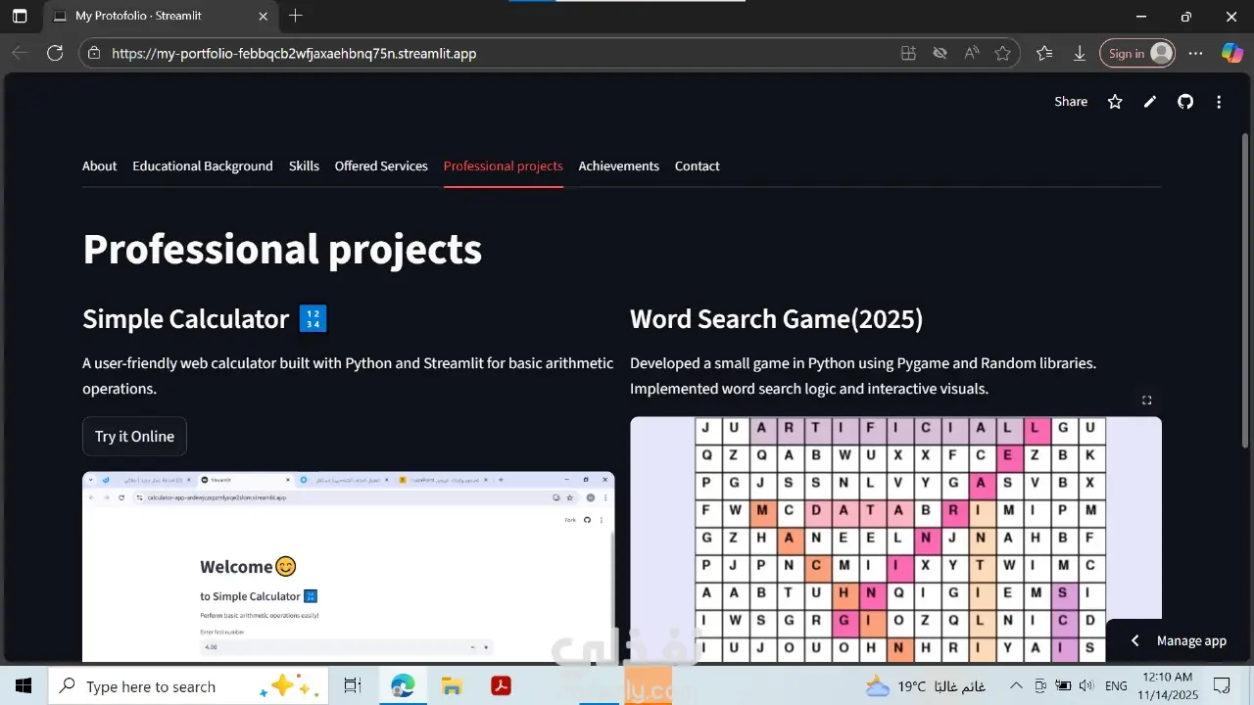Switch the ENG input language

click(x=1116, y=685)
